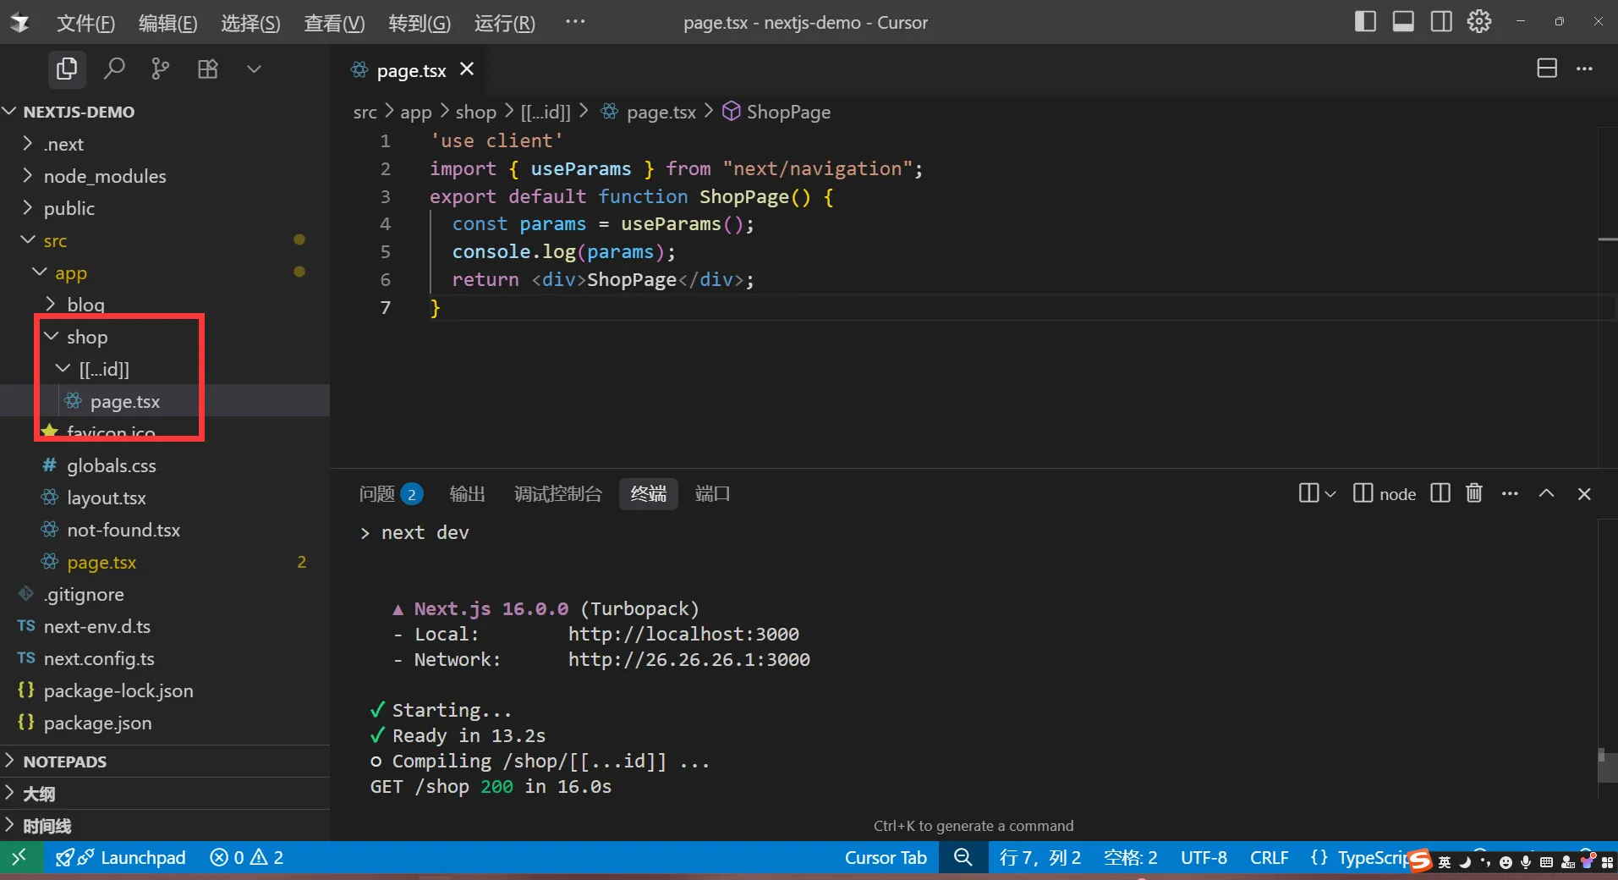Expand the node_modules folder
This screenshot has height=880, width=1618.
coord(104,176)
